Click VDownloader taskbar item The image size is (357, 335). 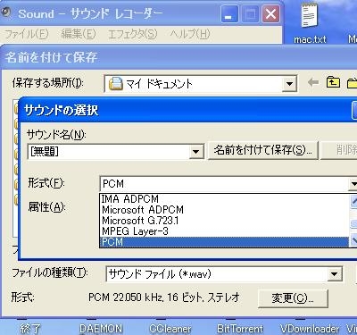point(310,329)
